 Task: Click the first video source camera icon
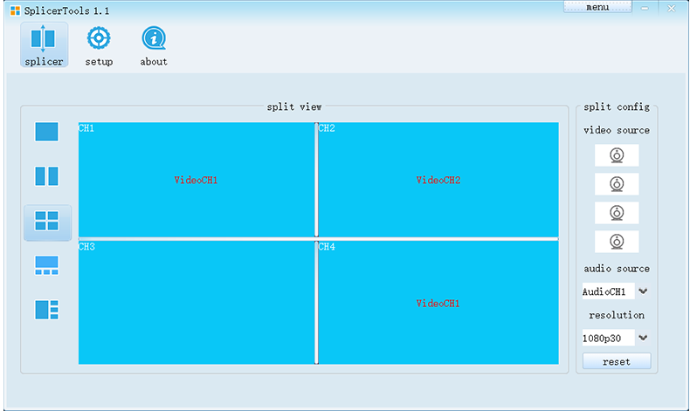[616, 155]
